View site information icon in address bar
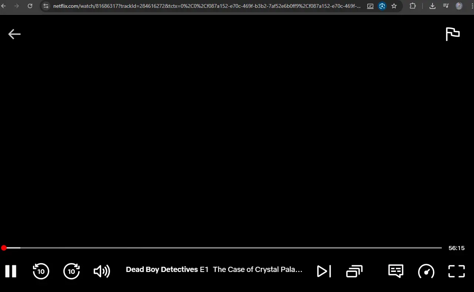 (46, 6)
